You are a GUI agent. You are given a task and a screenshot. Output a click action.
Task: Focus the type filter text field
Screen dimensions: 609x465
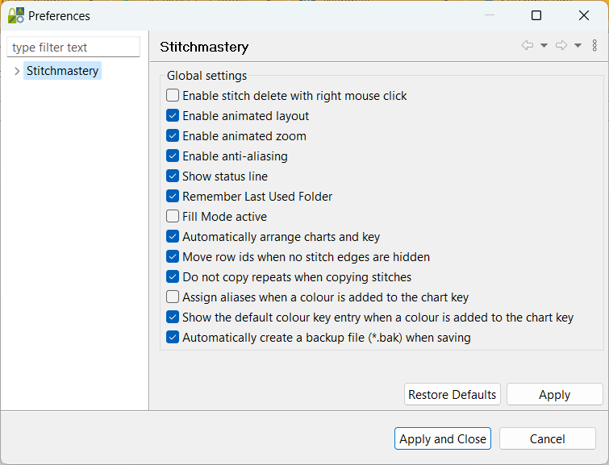point(73,47)
